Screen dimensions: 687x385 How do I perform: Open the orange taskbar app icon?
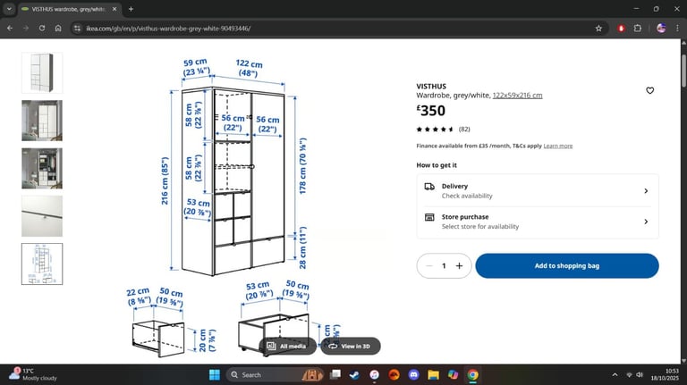click(394, 375)
